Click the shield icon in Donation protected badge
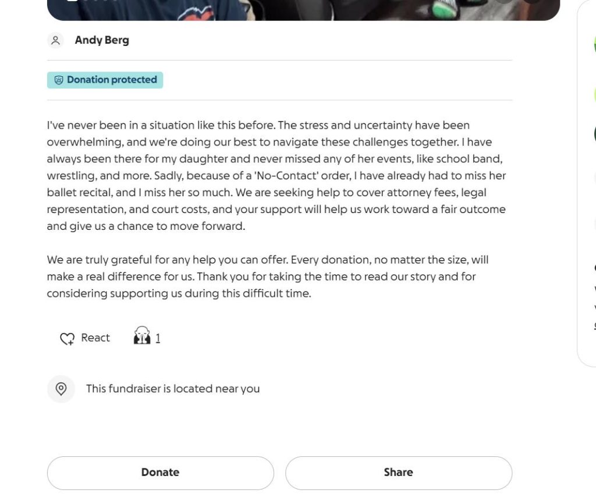 tap(58, 80)
